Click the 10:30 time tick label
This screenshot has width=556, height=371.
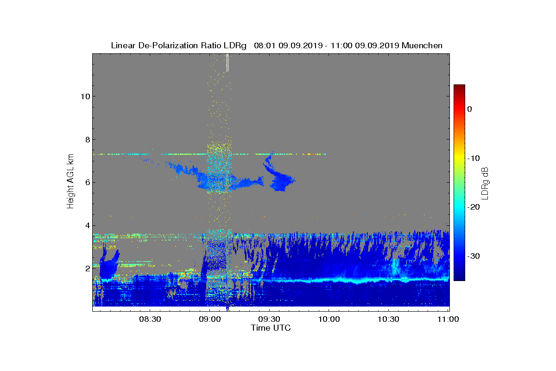pyautogui.click(x=388, y=319)
